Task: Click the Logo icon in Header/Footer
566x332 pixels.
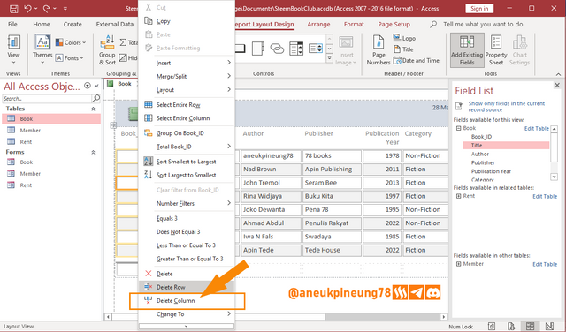Action: click(404, 38)
